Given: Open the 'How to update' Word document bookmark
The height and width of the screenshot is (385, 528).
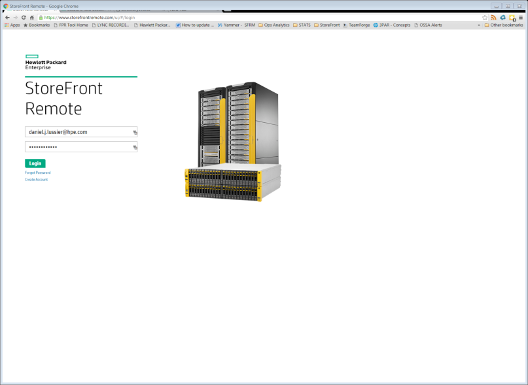Looking at the screenshot, I should click(195, 25).
